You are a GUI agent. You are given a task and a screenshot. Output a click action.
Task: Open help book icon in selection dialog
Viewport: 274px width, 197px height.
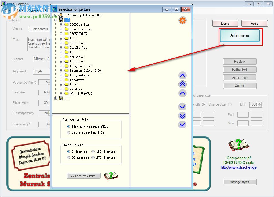pyautogui.click(x=111, y=176)
